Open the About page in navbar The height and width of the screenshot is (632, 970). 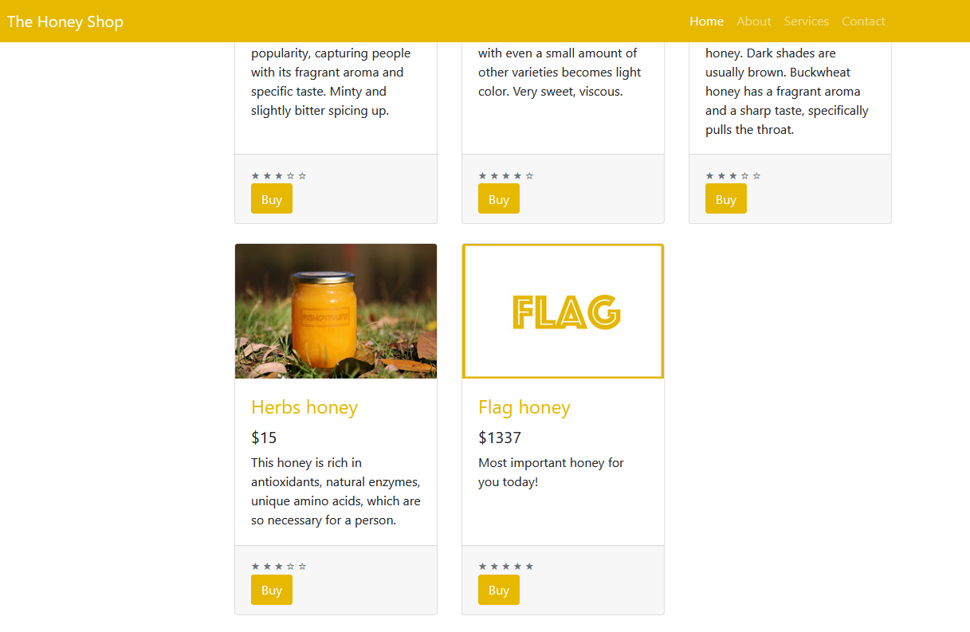pyautogui.click(x=753, y=22)
